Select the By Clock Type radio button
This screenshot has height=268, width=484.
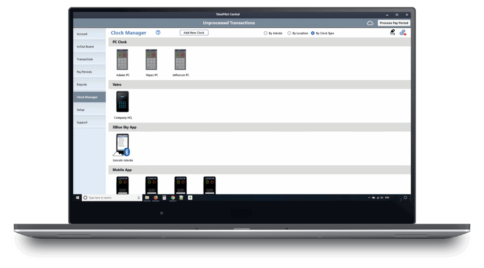313,33
